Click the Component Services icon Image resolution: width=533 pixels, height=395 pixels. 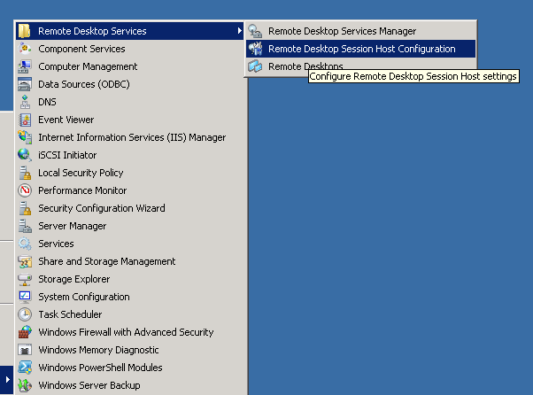(x=25, y=49)
